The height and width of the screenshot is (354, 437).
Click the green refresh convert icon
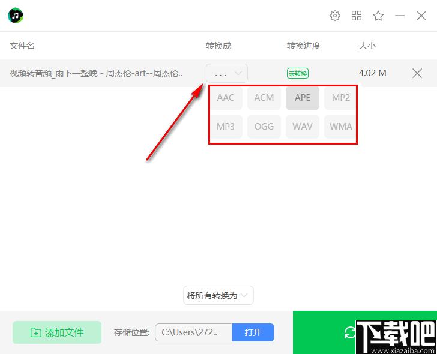[350, 332]
